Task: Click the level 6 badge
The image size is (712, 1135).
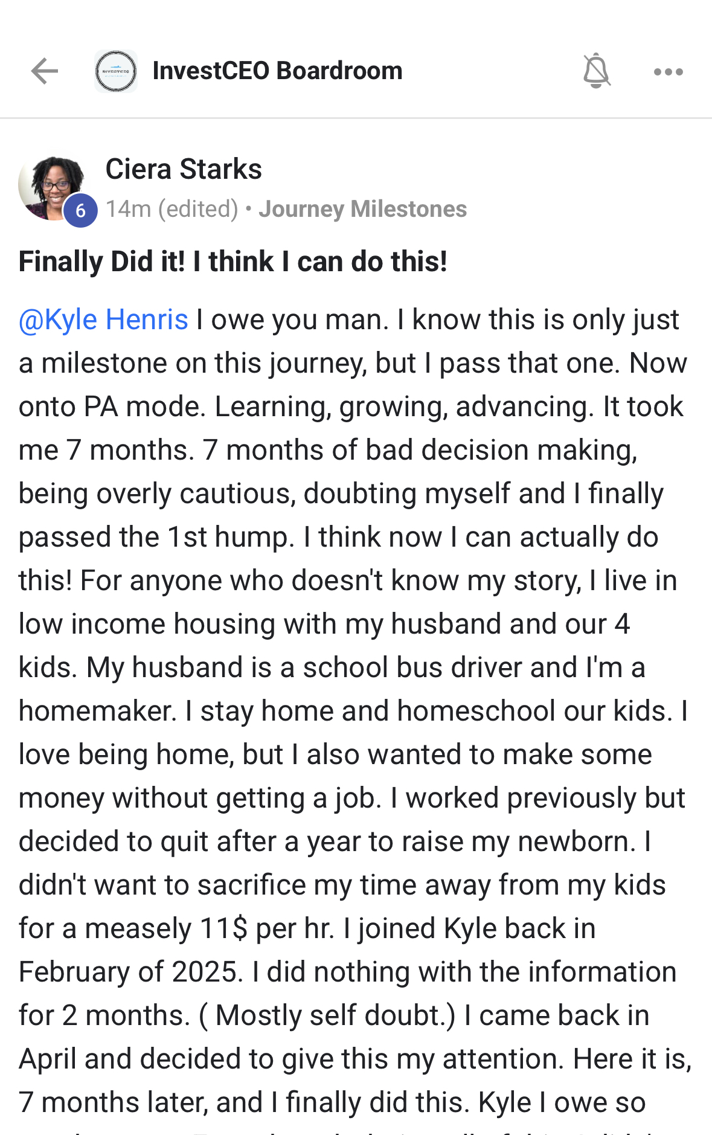Action: click(x=80, y=211)
